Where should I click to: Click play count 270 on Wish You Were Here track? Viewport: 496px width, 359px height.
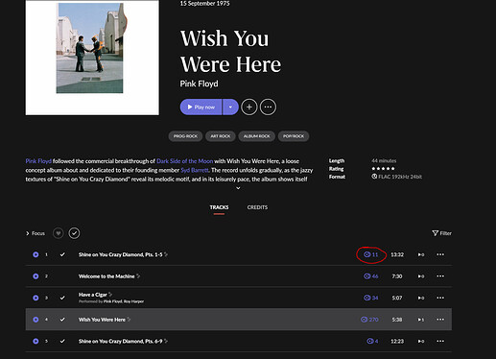[369, 320]
